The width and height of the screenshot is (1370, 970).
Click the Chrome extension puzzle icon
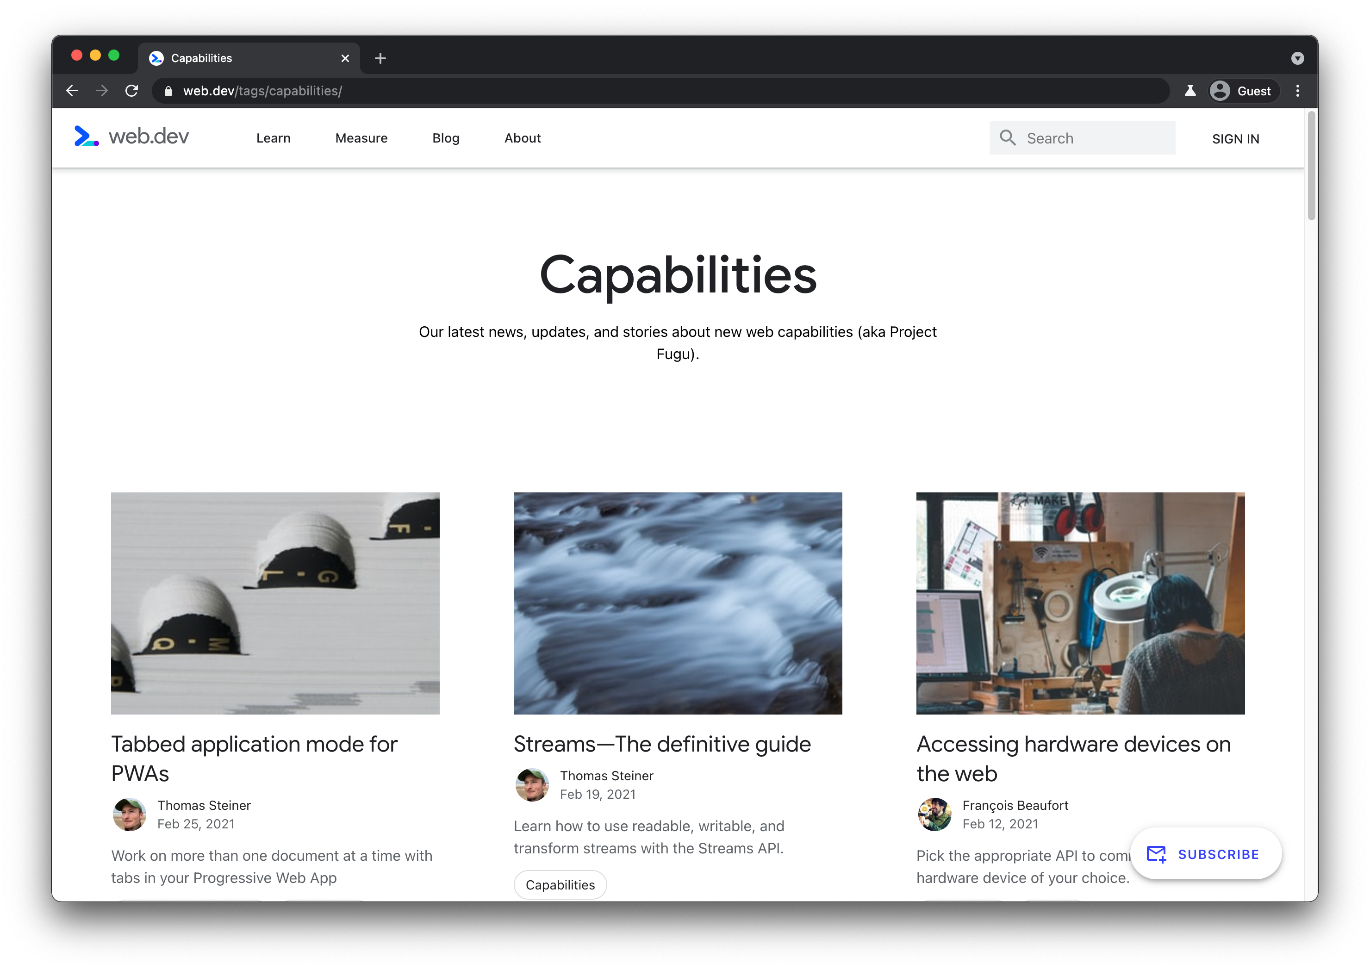[x=1189, y=91]
